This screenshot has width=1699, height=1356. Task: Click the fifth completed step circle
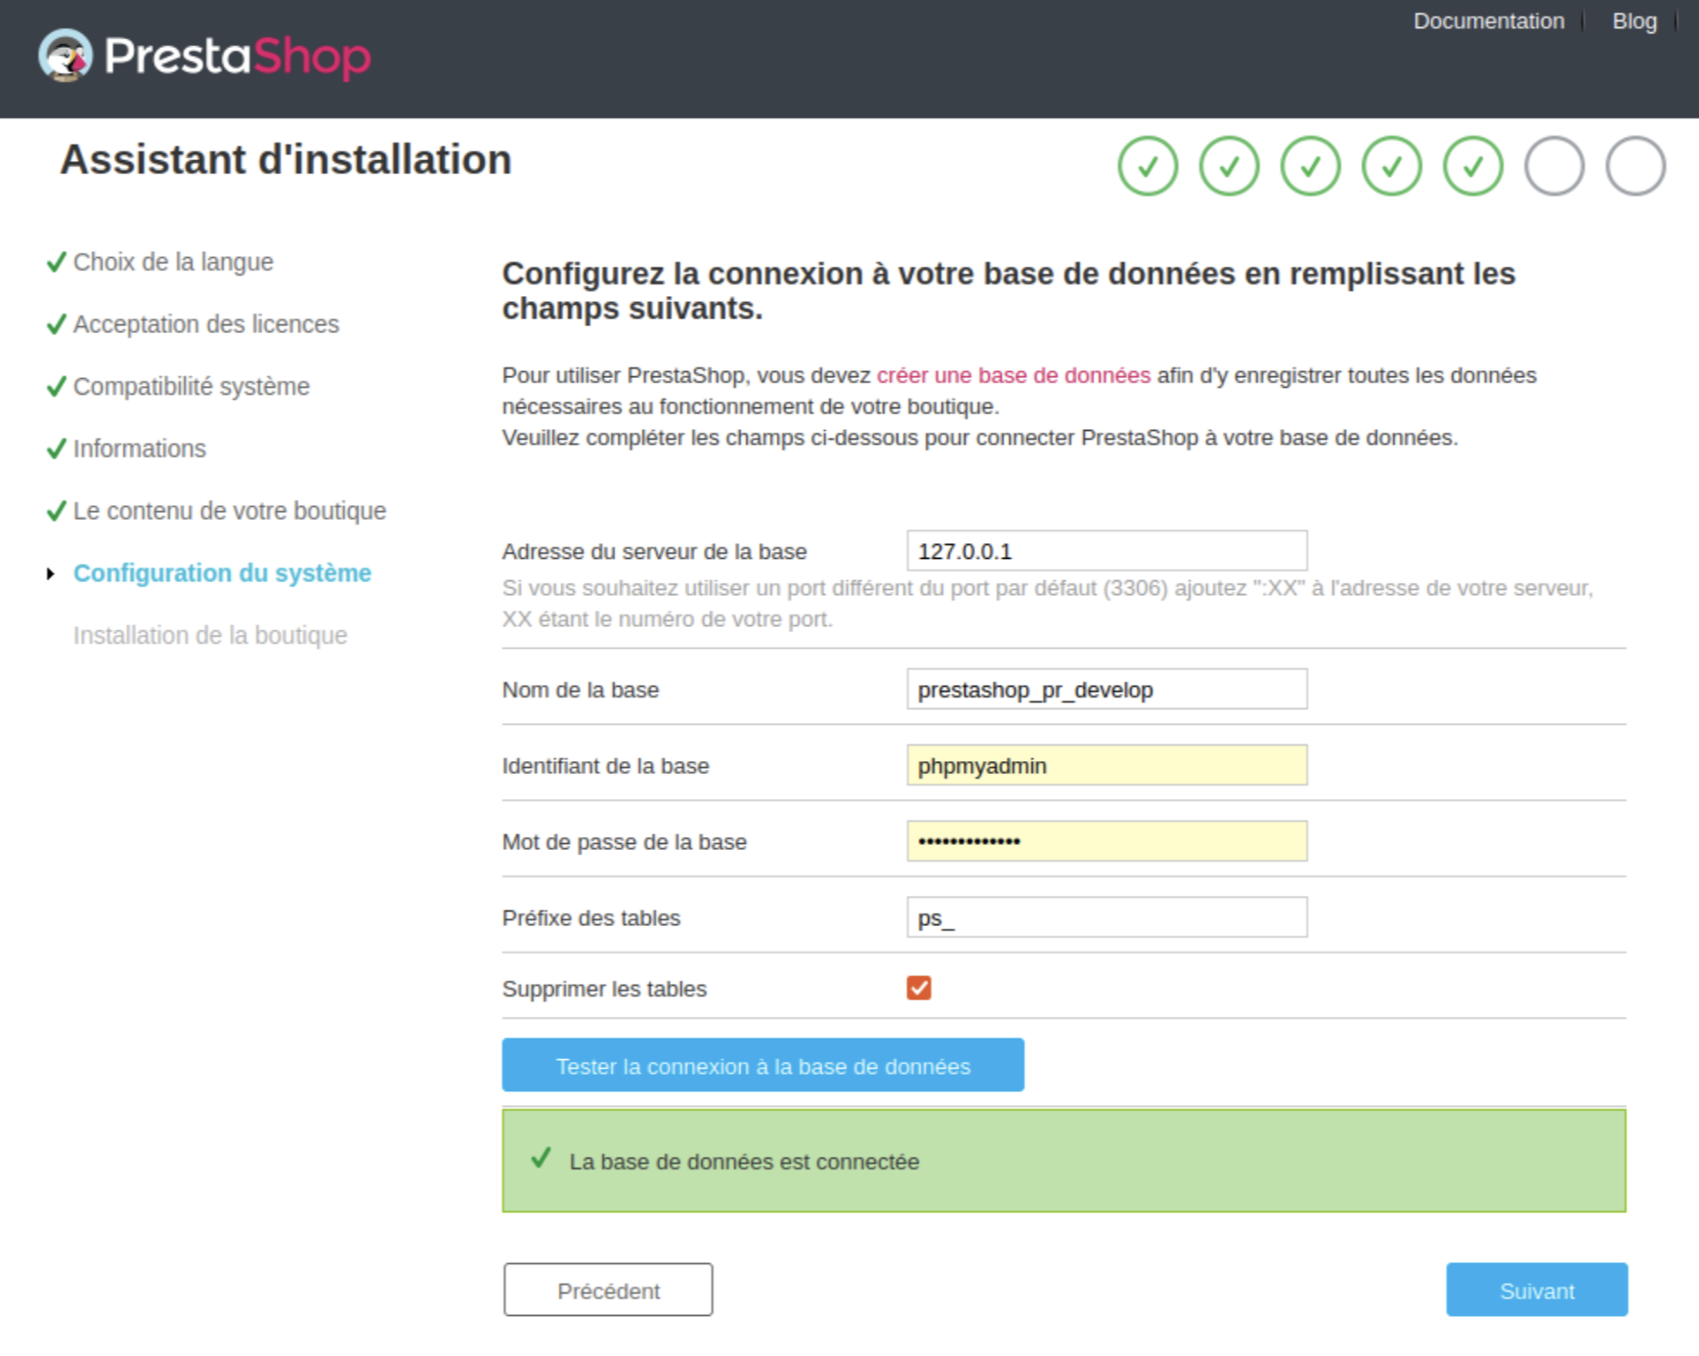[x=1473, y=166]
